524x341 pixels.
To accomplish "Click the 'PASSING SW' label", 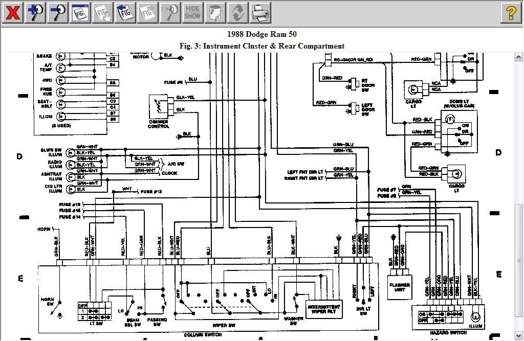I will pyautogui.click(x=157, y=322).
